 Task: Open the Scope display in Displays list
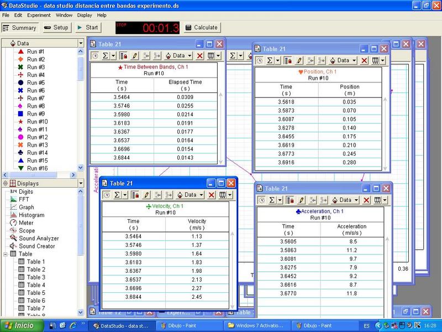tap(27, 231)
